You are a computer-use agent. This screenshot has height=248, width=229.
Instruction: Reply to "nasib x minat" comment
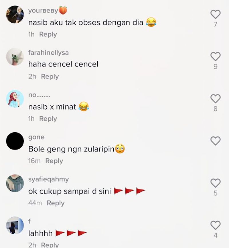(48, 119)
